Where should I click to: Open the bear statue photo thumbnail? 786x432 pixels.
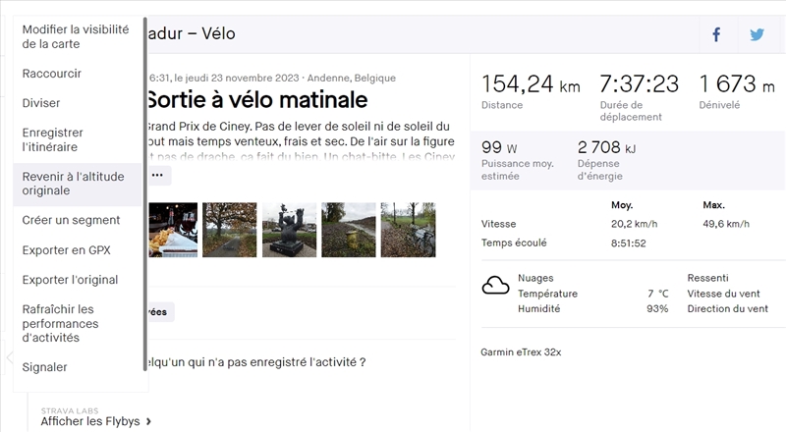point(290,230)
